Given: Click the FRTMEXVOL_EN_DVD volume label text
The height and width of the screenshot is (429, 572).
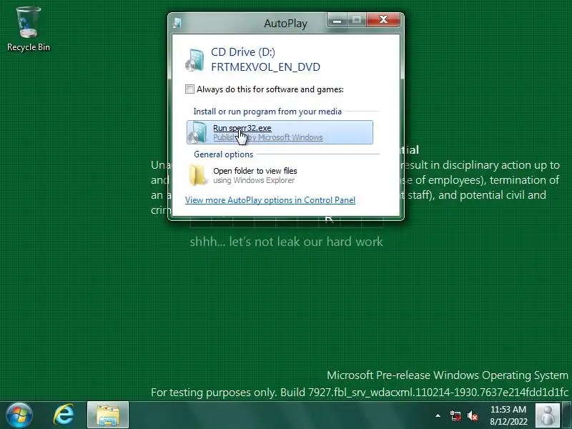Looking at the screenshot, I should (x=265, y=67).
